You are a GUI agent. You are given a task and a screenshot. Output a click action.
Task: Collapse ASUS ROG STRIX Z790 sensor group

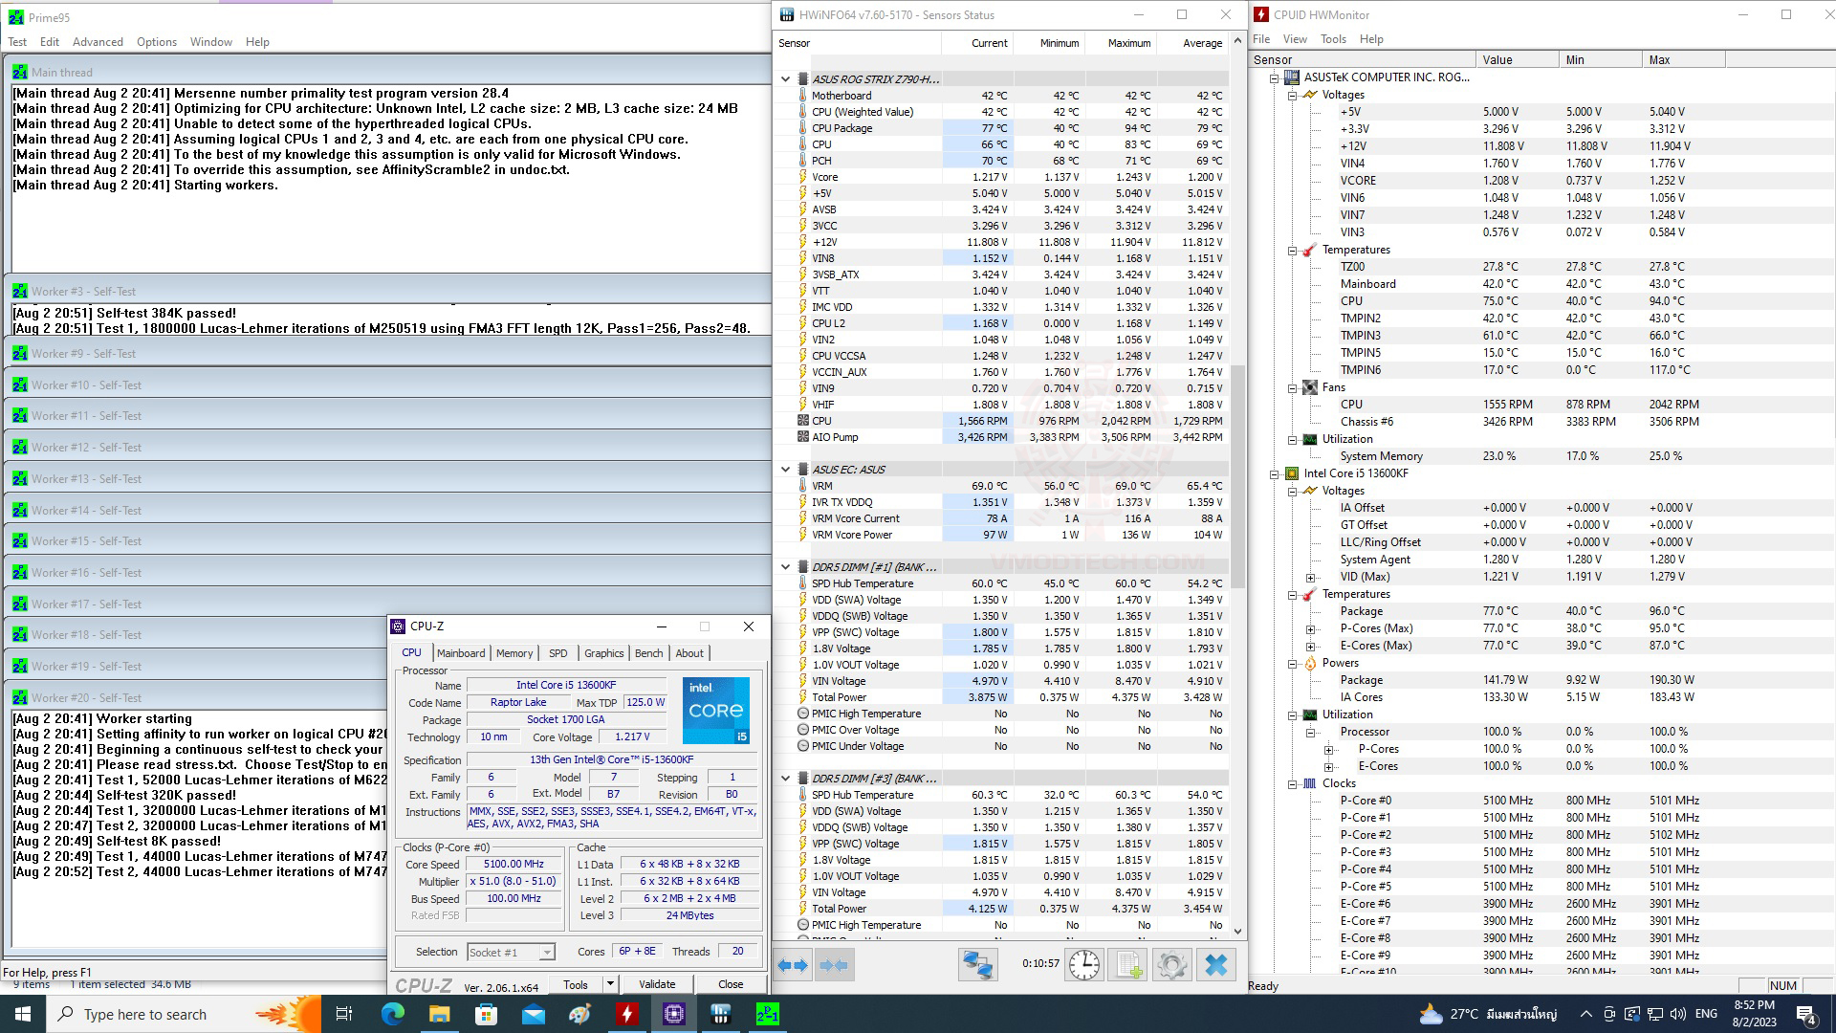(x=786, y=79)
